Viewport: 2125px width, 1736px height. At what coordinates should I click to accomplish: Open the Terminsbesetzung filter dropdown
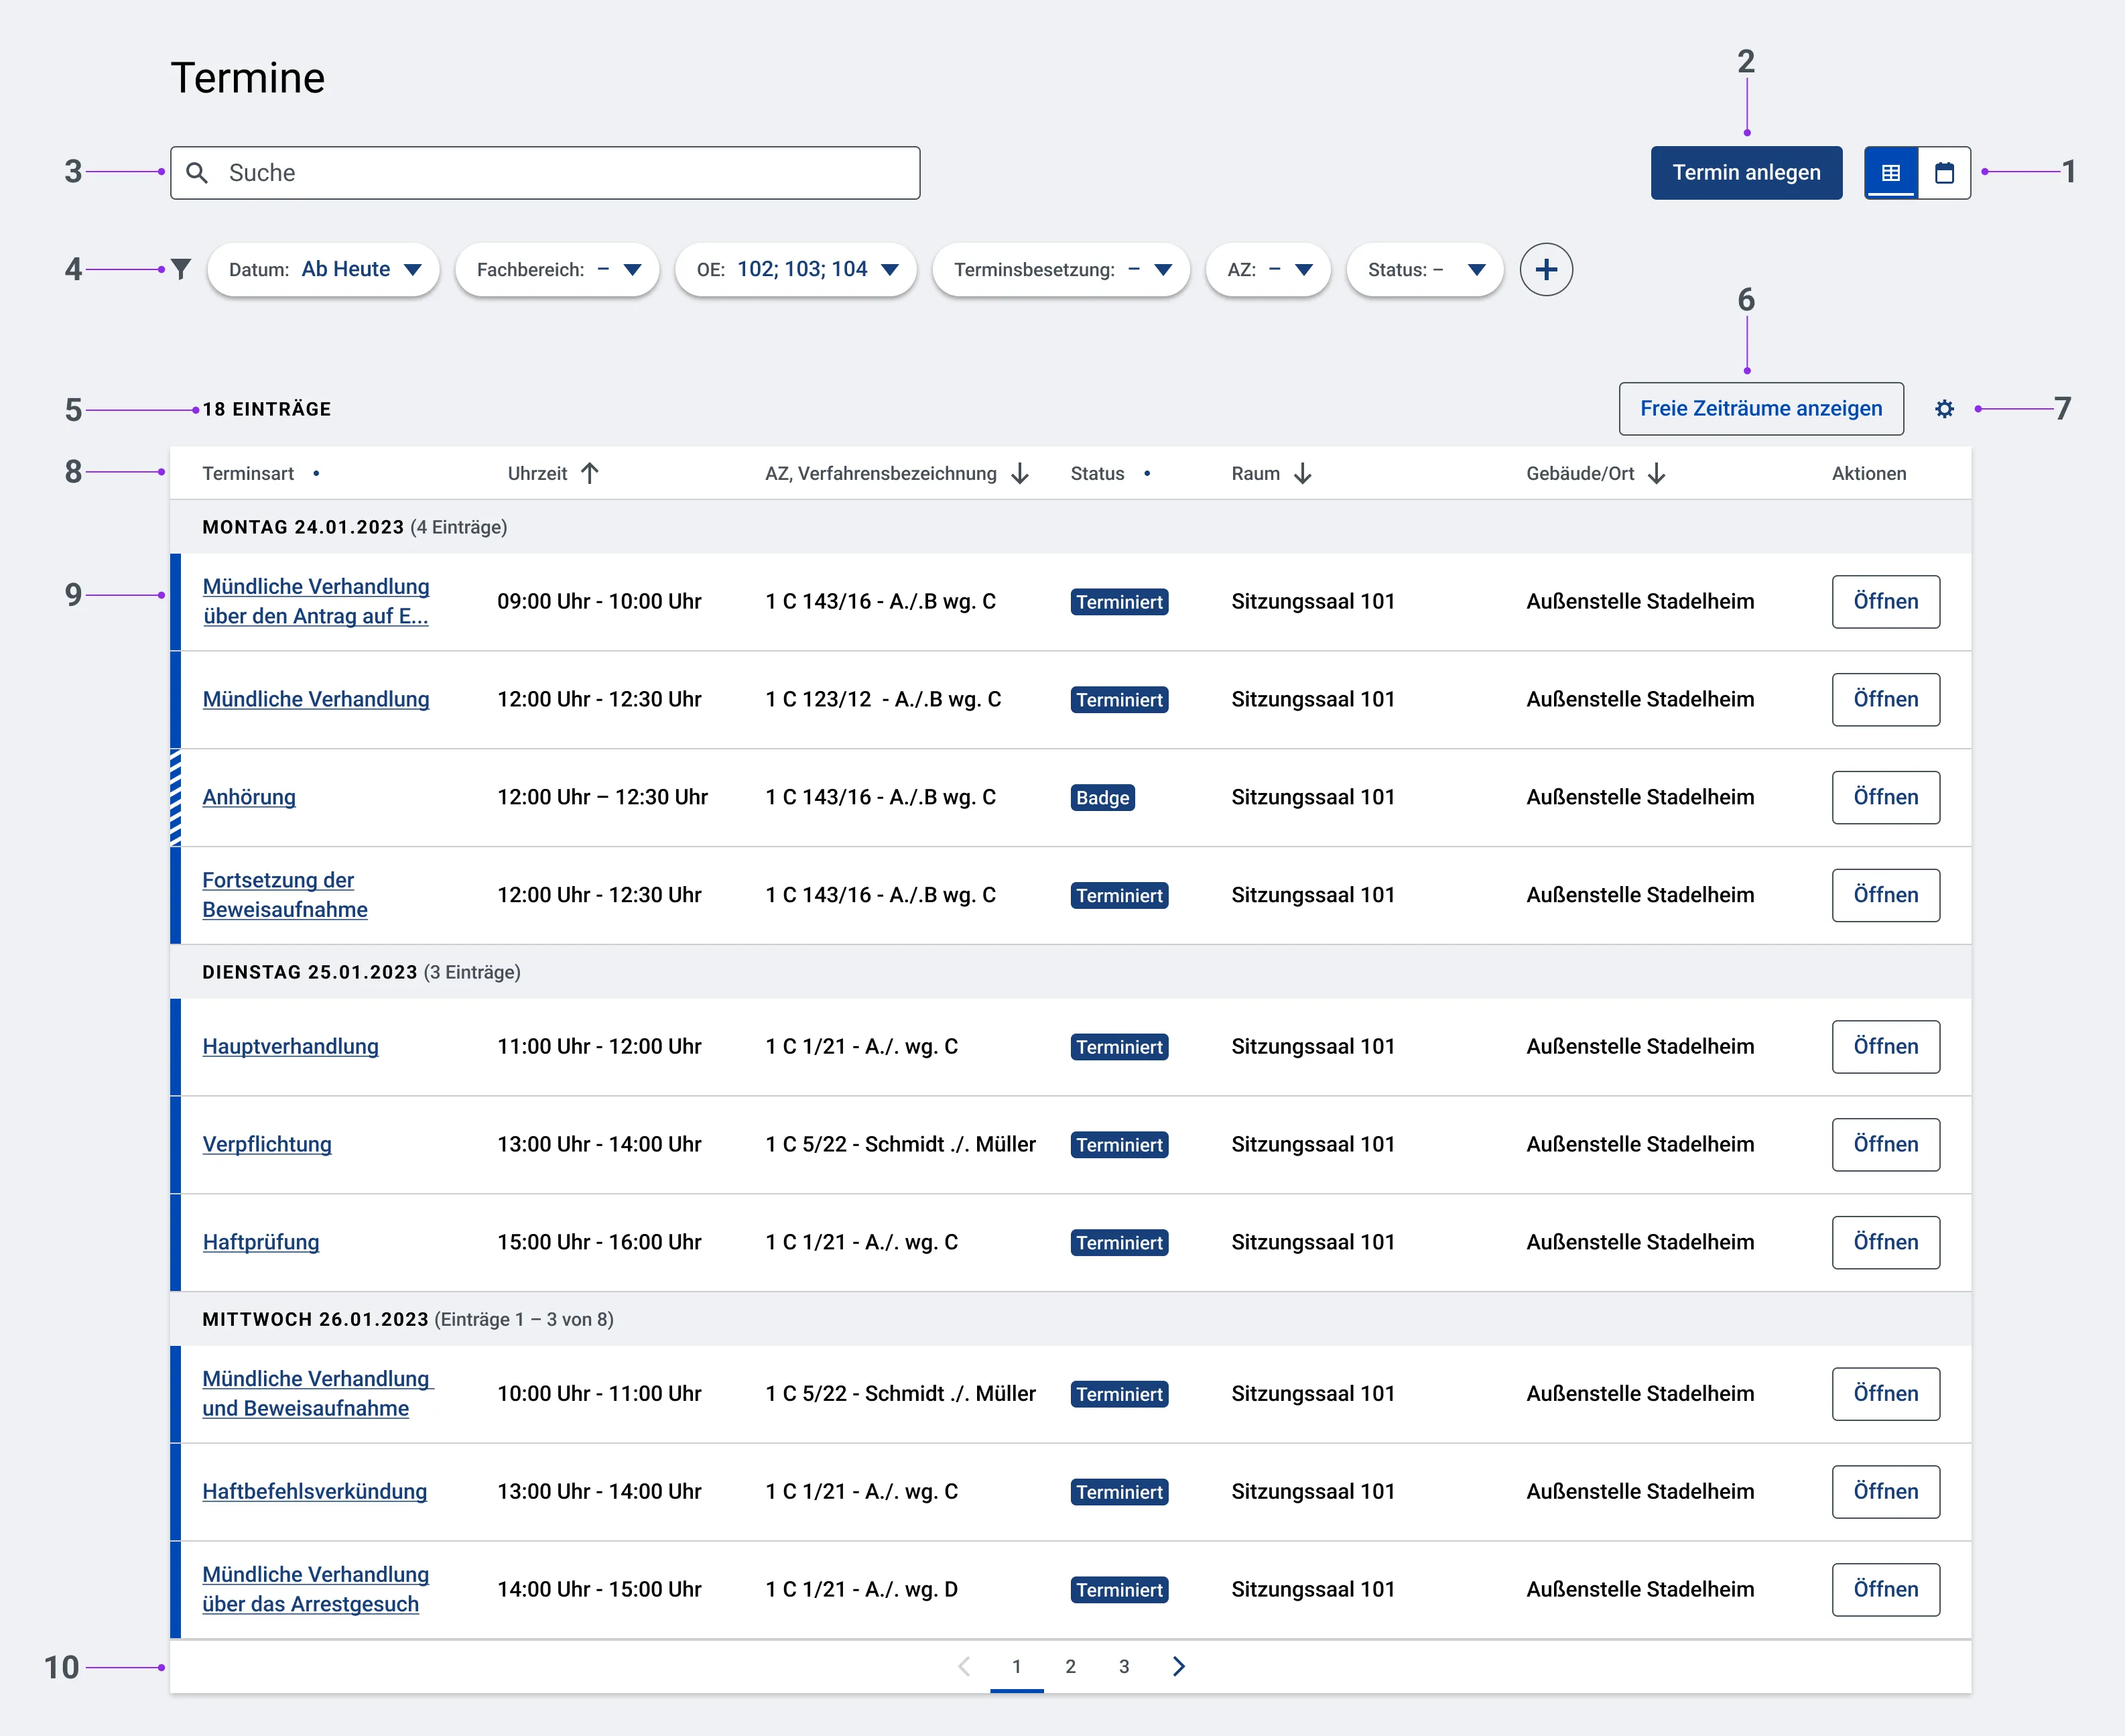(1061, 270)
